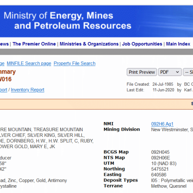Click the Ministry of Energy, Mines banner

[x=96, y=21]
